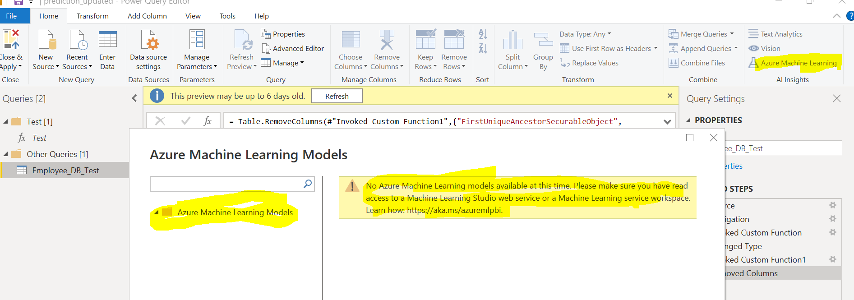Viewport: 854px width, 300px height.
Task: Switch to the Tools tab
Action: 227,16
